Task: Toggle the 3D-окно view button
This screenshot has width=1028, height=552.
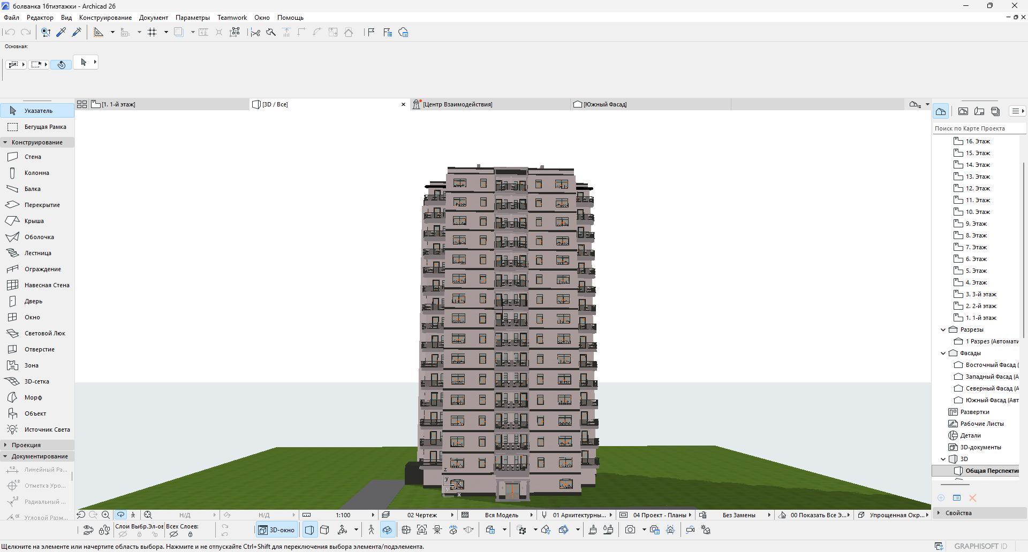Action: 276,530
